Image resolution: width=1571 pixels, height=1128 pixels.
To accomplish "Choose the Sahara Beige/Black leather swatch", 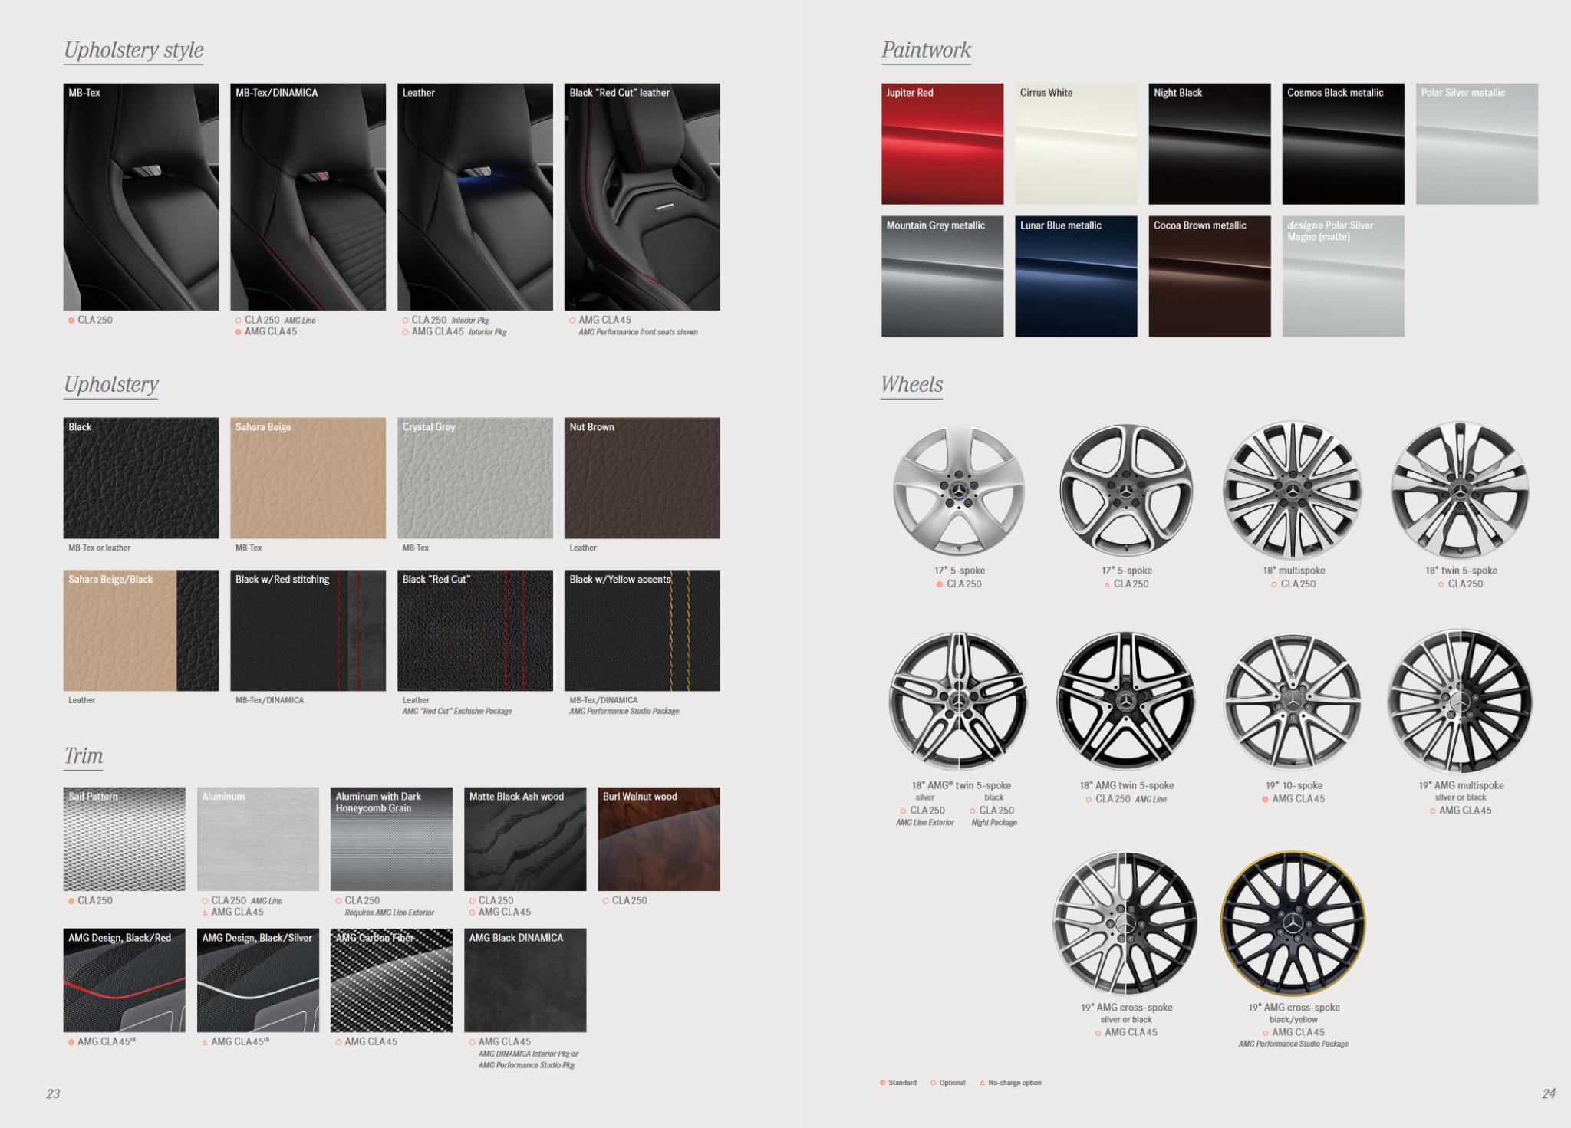I will pos(140,630).
